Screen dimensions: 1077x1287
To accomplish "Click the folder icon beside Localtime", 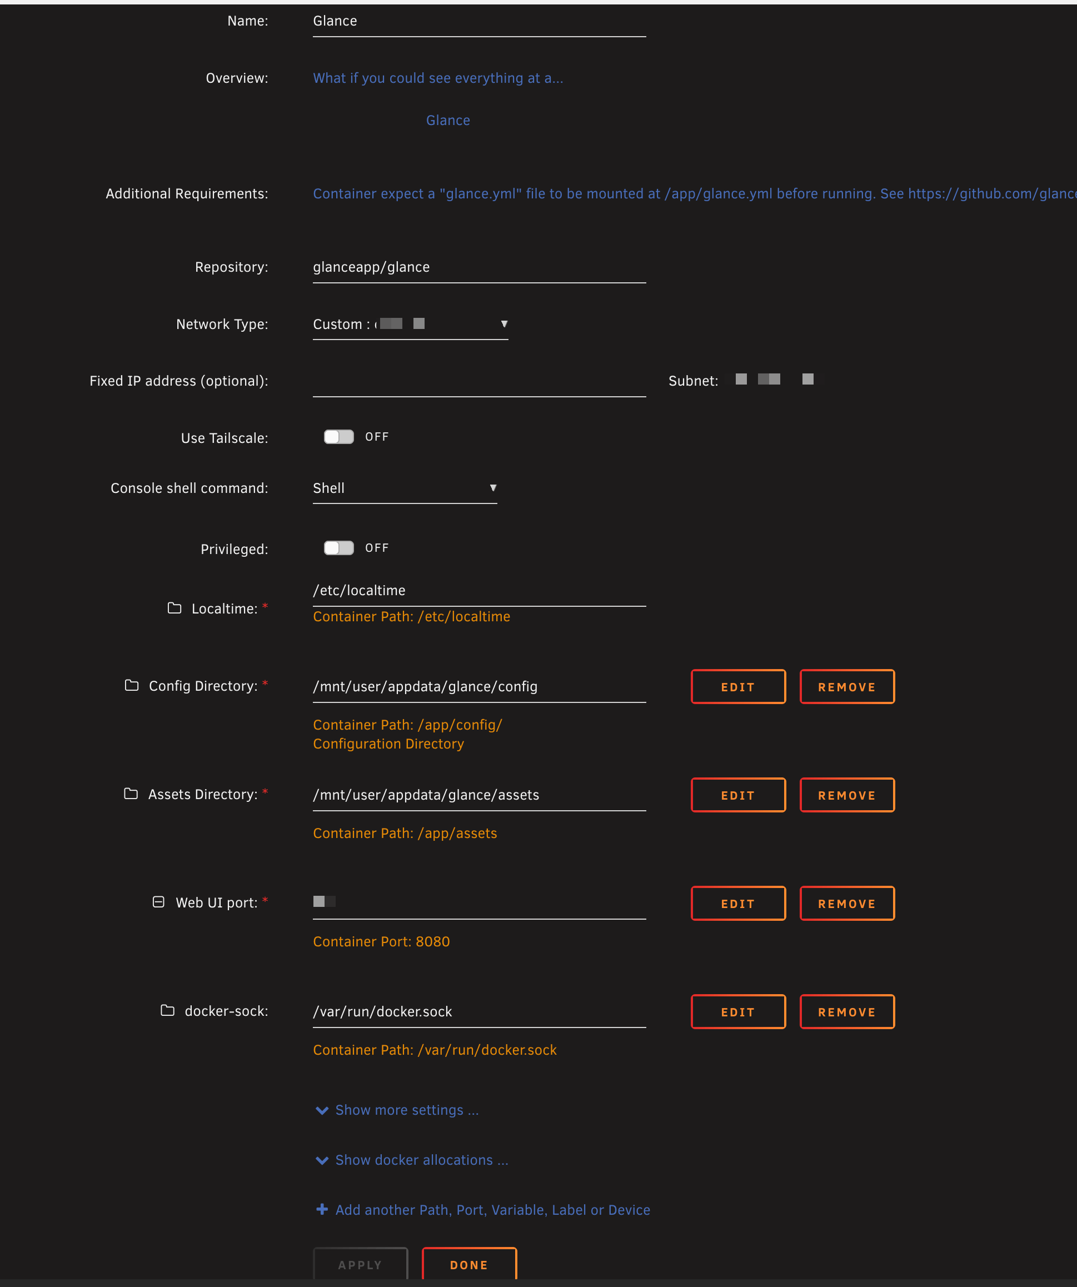I will pos(174,608).
